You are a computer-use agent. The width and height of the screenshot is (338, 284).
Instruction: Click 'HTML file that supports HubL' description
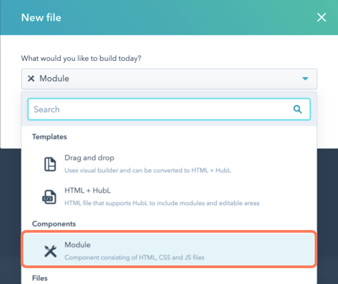pos(162,203)
